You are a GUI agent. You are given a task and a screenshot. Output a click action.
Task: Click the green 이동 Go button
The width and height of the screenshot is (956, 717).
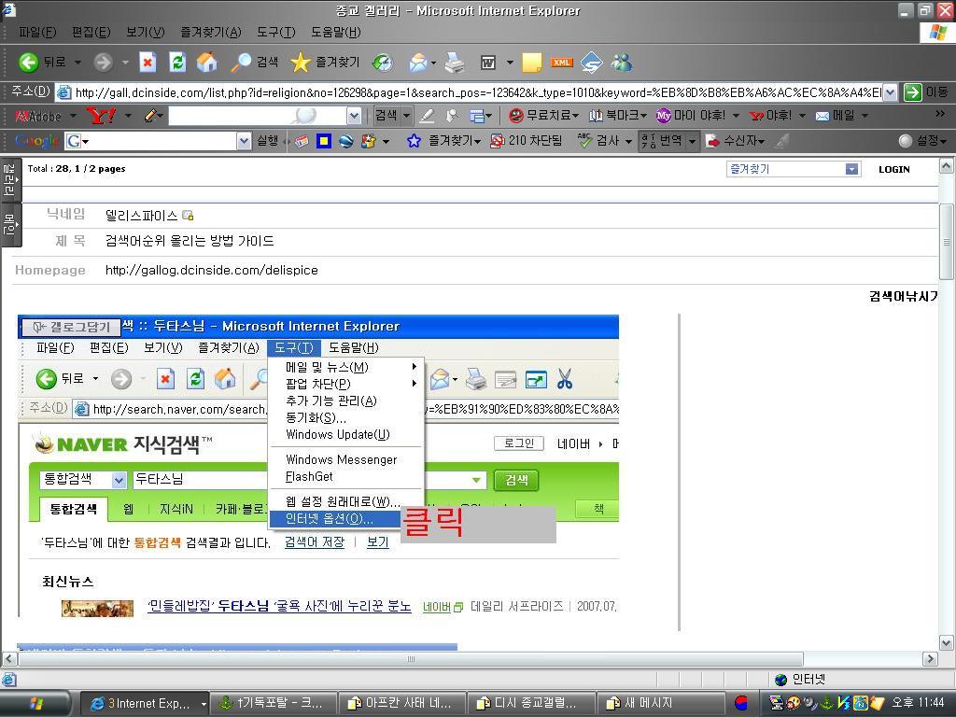point(926,92)
